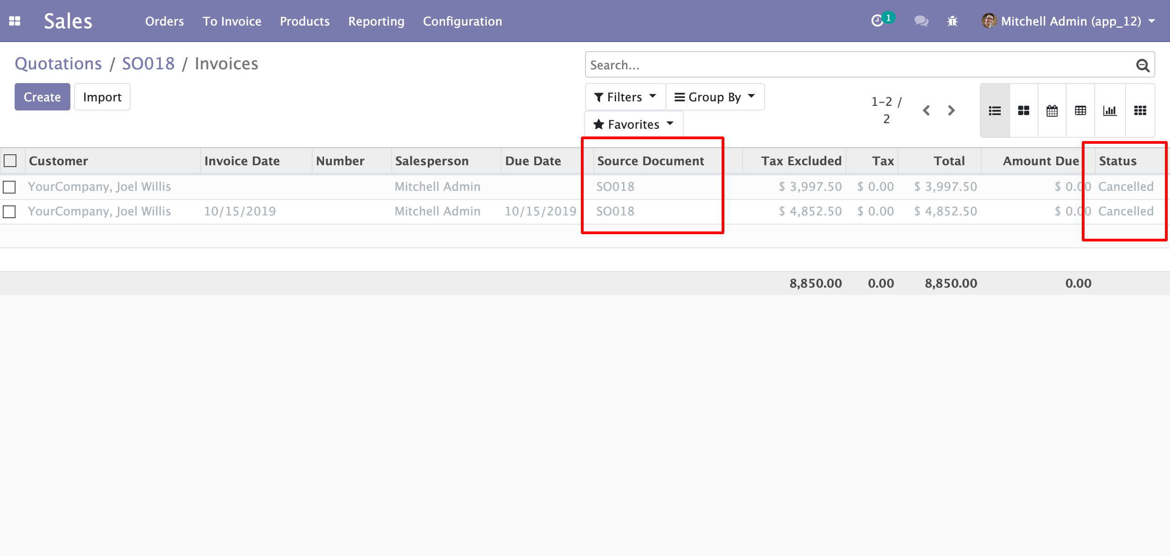Switch to calendar view

tap(1052, 110)
